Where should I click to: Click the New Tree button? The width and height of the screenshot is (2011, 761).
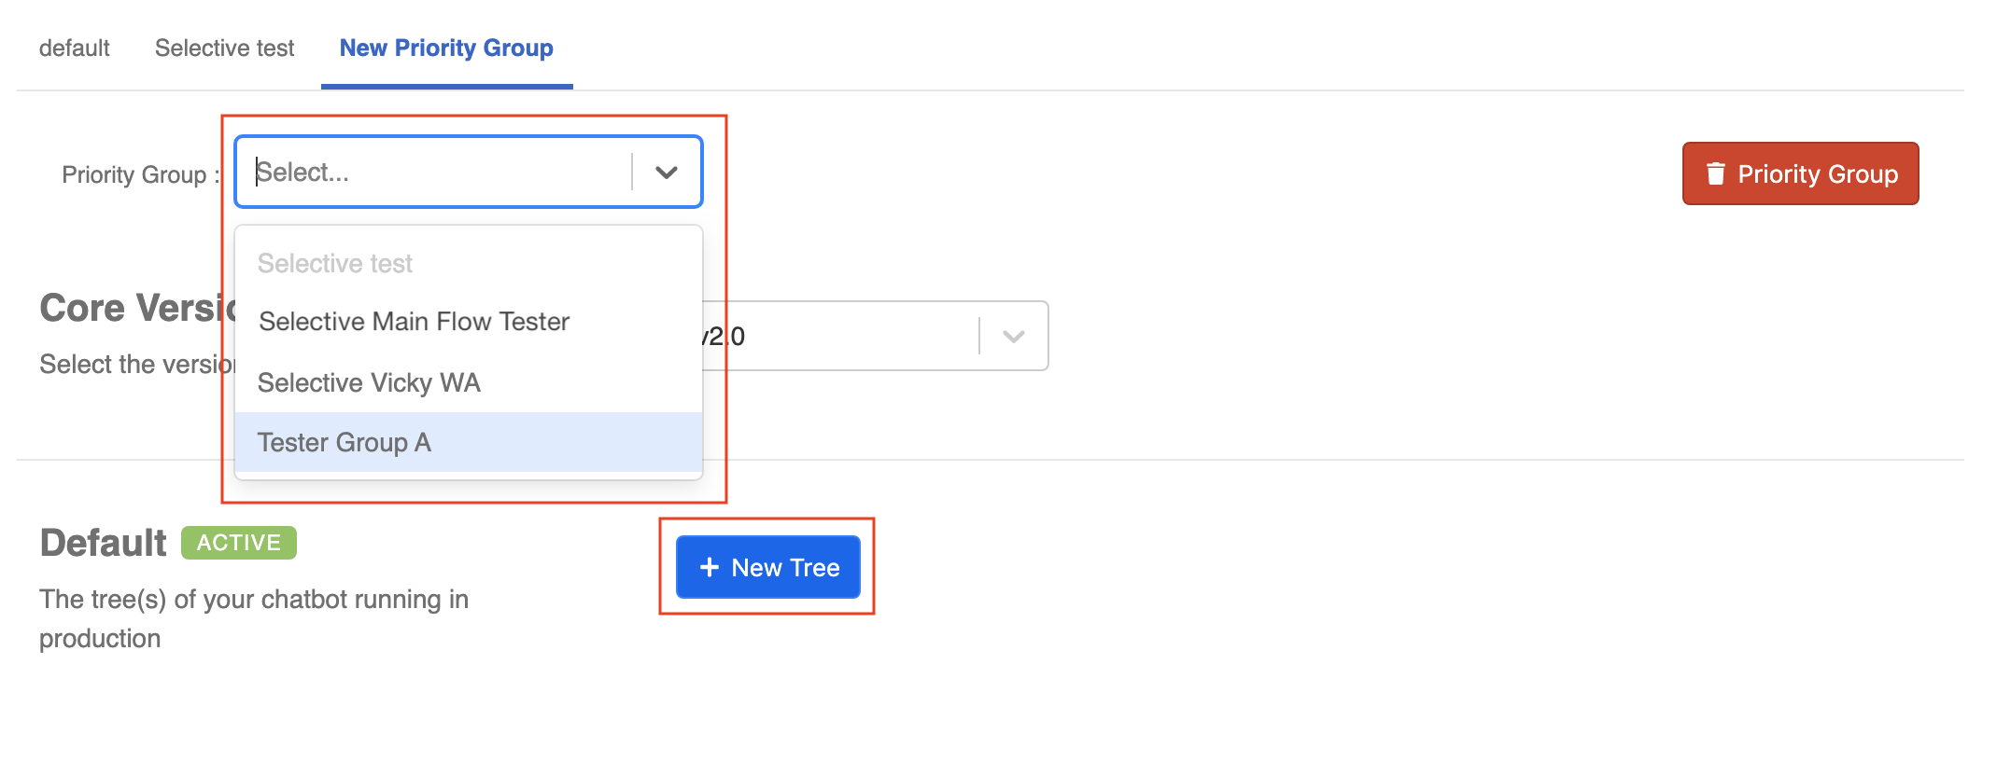coord(767,567)
